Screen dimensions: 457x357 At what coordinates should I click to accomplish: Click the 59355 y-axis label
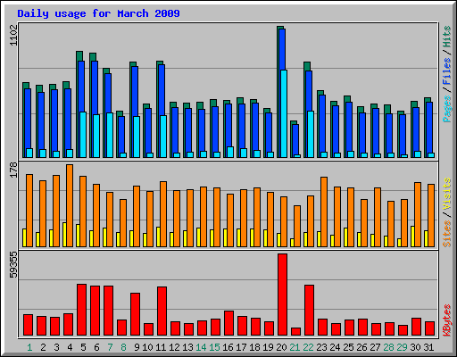tap(13, 264)
